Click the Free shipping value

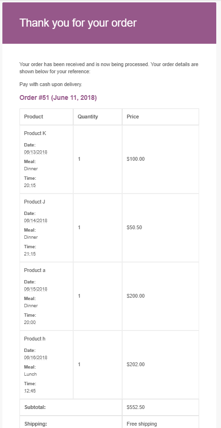click(x=142, y=424)
